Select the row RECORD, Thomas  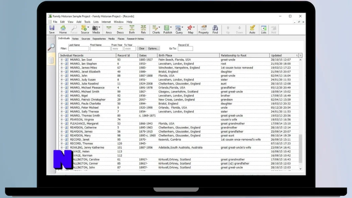(x=179, y=144)
